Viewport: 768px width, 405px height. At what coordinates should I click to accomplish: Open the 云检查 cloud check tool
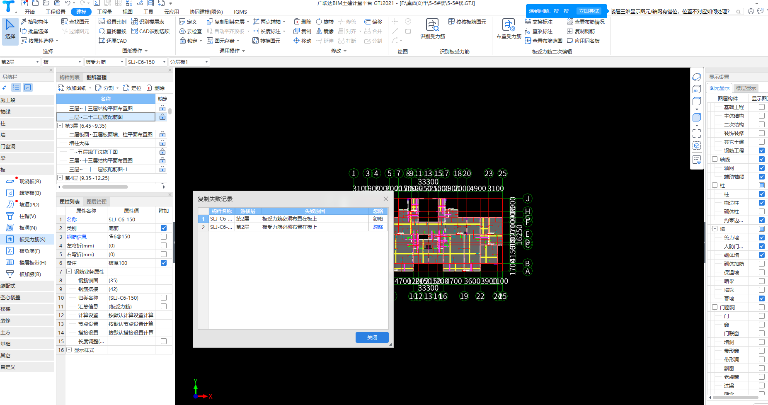(190, 31)
